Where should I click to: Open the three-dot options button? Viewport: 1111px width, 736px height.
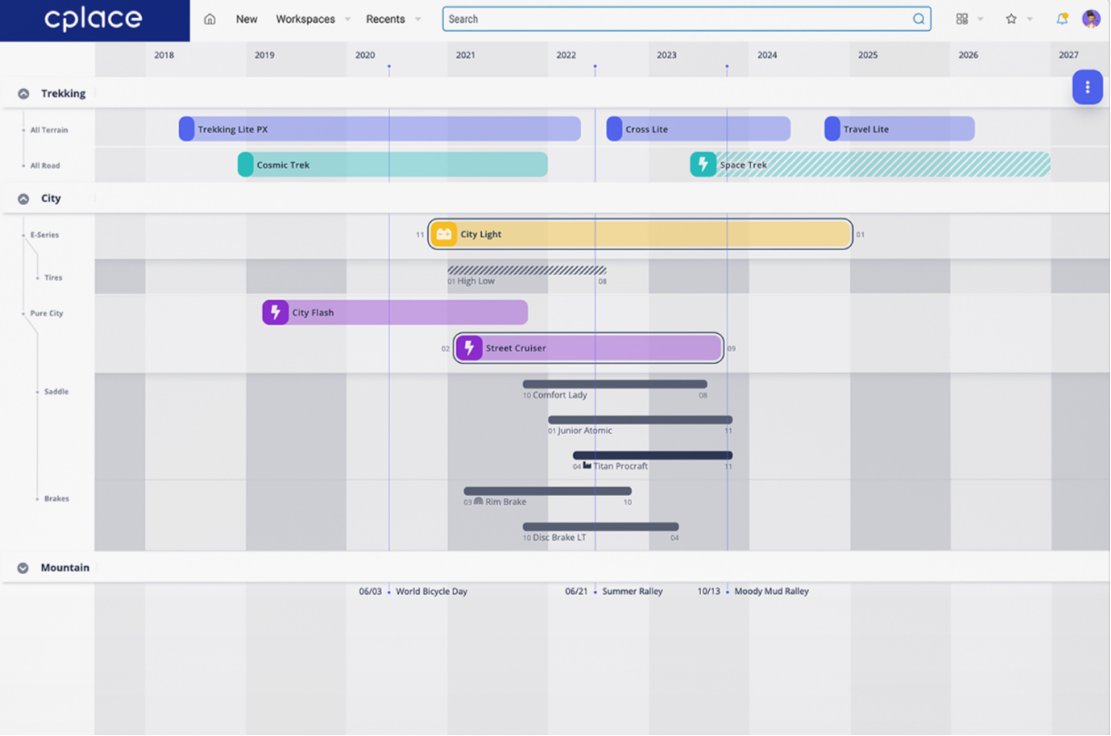click(1087, 87)
